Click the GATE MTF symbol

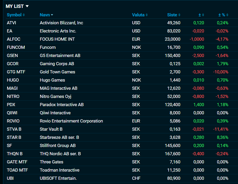[x=17, y=162]
